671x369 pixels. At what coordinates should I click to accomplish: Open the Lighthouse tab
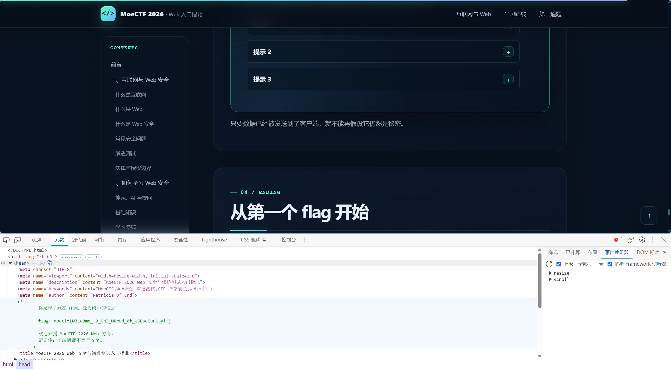(x=214, y=240)
